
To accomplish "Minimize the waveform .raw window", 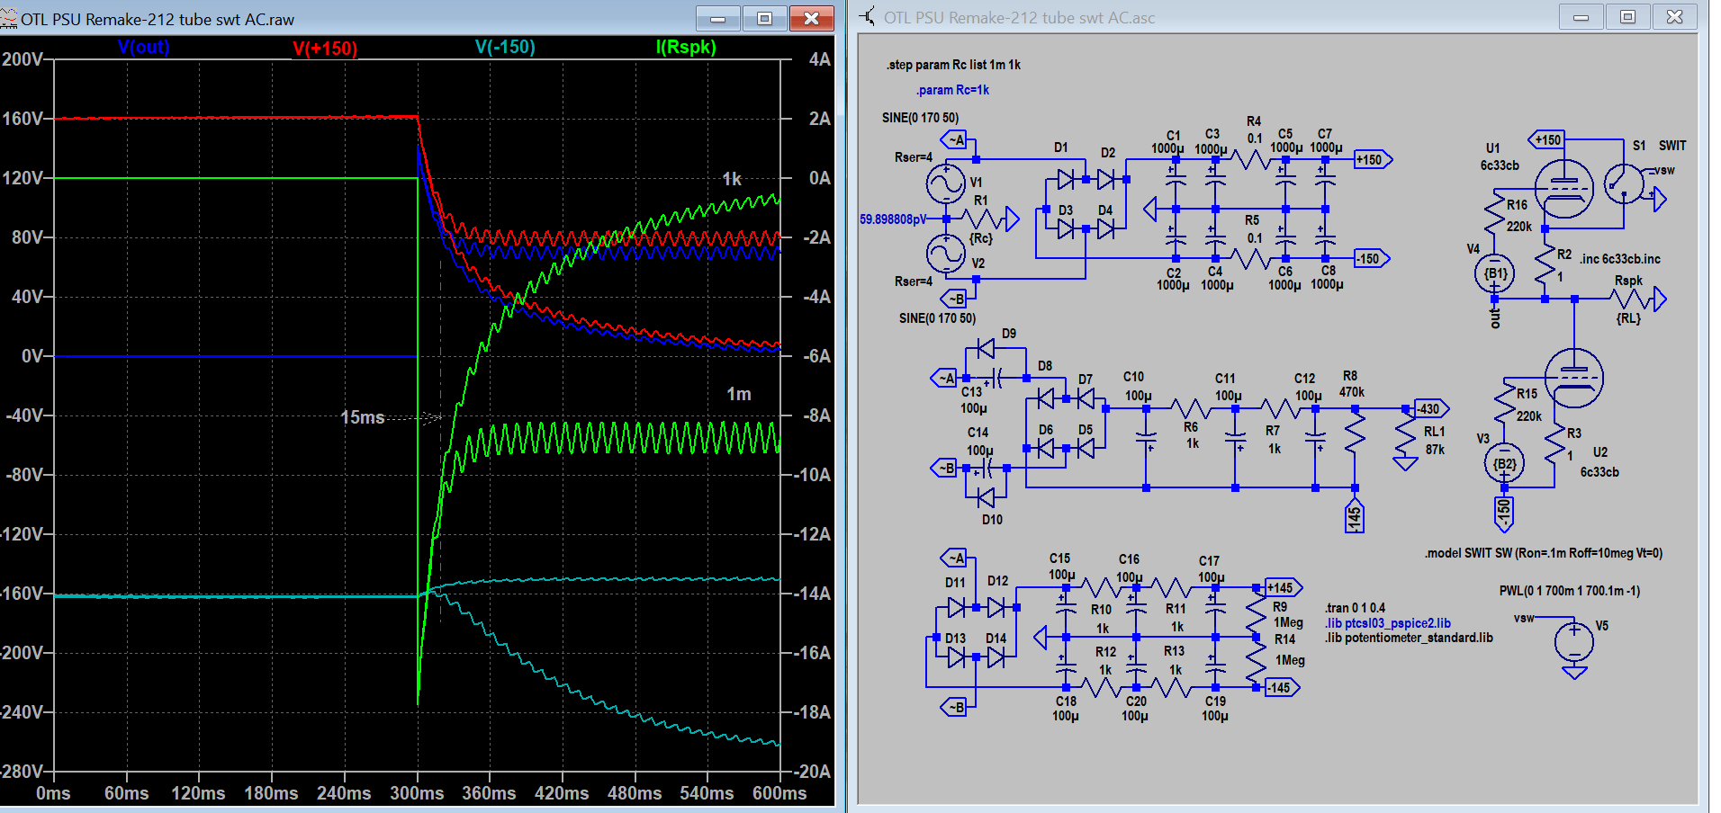I will coord(718,18).
